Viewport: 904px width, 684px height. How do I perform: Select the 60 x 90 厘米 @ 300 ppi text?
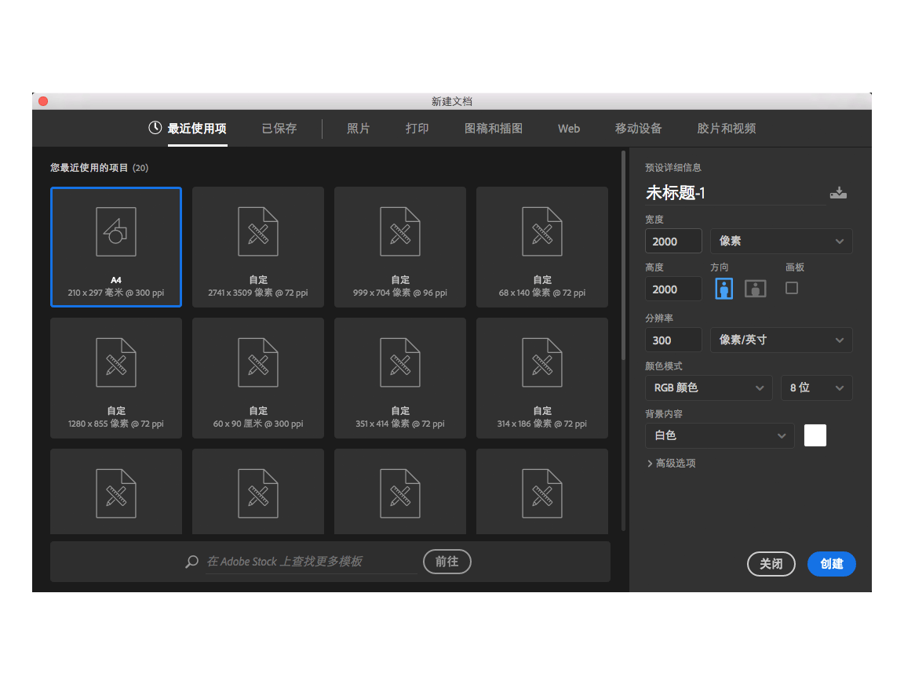[257, 424]
